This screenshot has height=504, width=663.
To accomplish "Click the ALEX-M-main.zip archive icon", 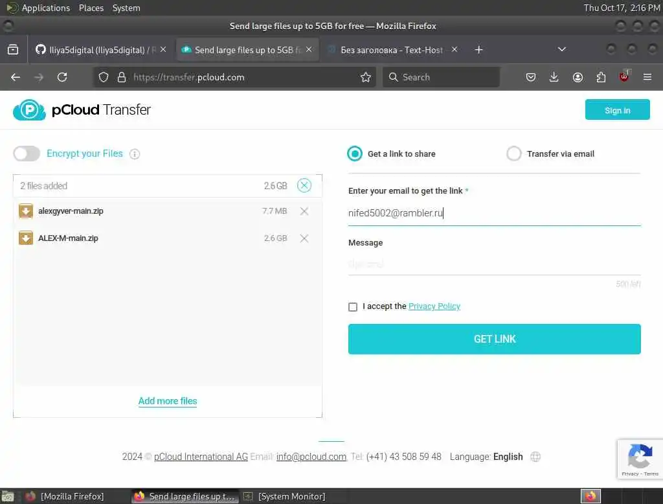I will pyautogui.click(x=26, y=238).
